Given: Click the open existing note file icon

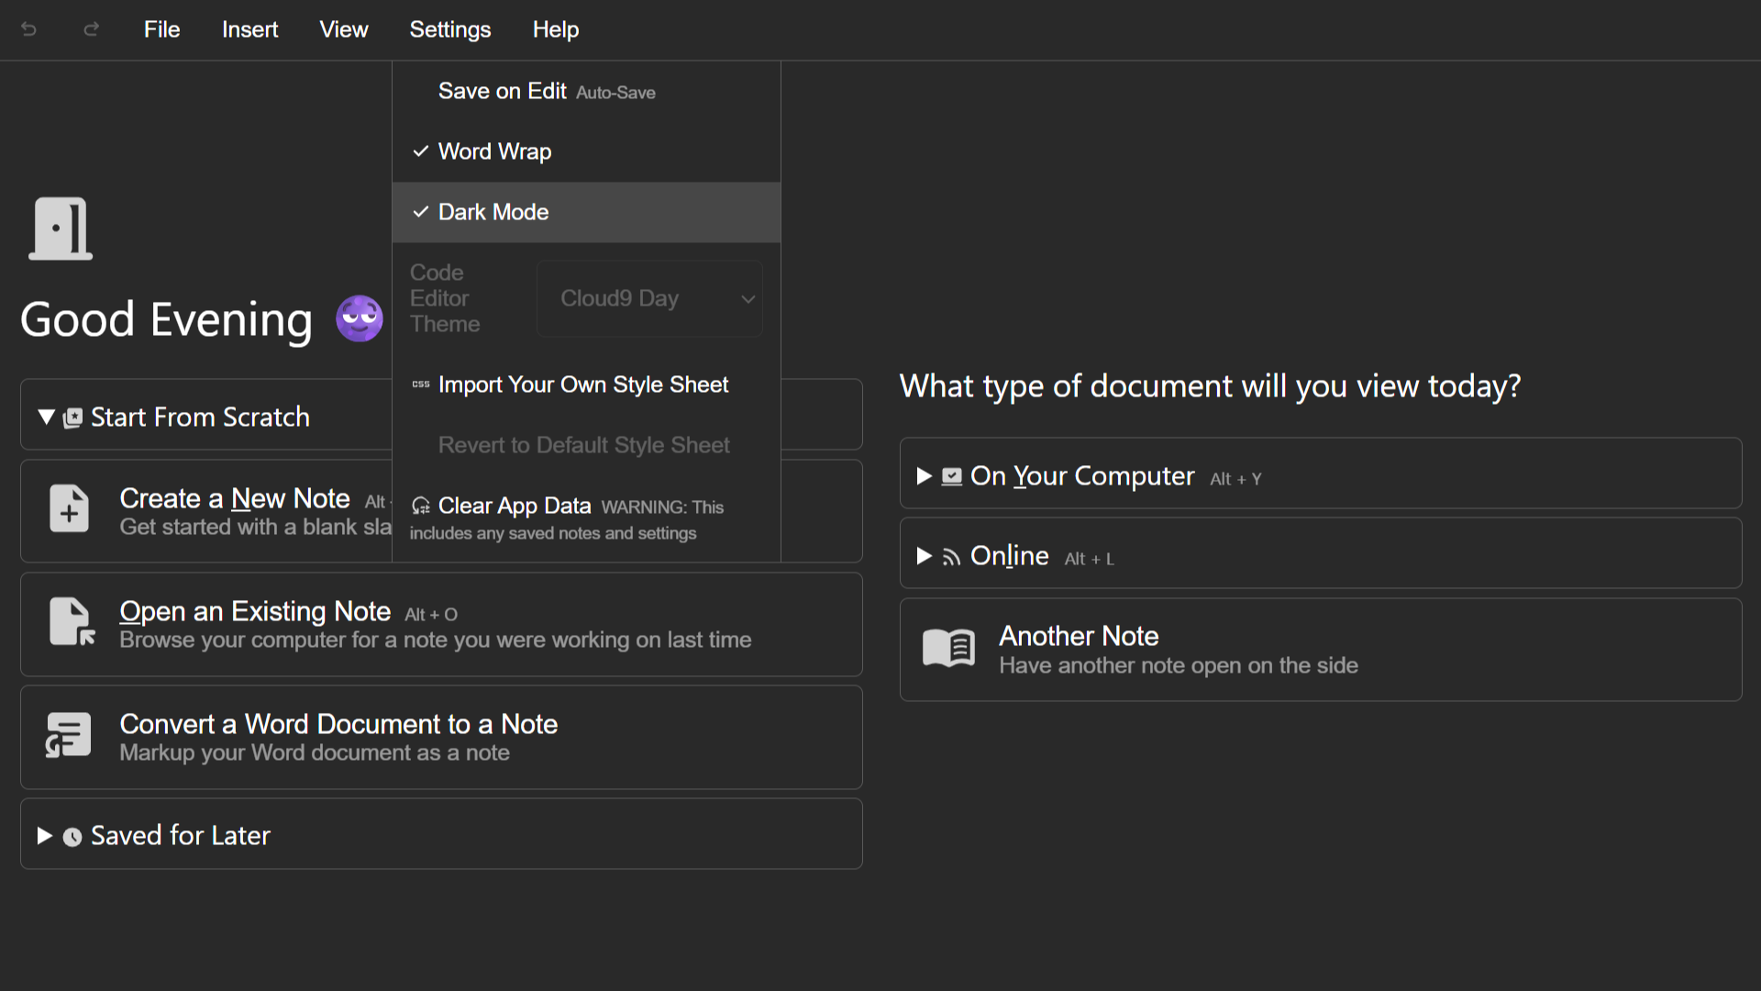Looking at the screenshot, I should [x=71, y=621].
